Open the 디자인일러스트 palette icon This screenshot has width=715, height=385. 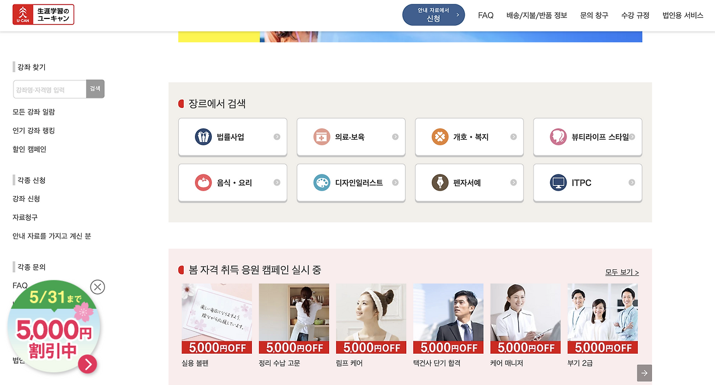tap(322, 183)
